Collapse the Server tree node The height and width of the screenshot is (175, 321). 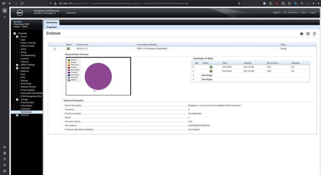coord(17,37)
